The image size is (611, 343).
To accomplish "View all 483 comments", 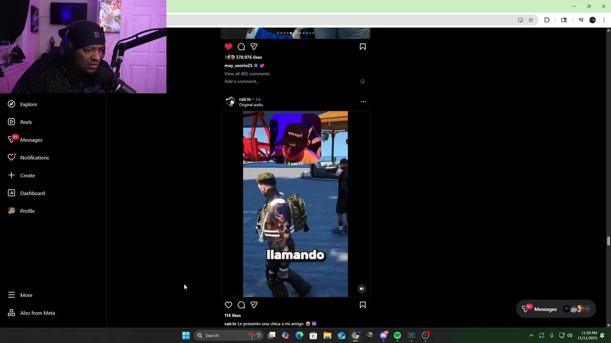I will click(x=247, y=74).
